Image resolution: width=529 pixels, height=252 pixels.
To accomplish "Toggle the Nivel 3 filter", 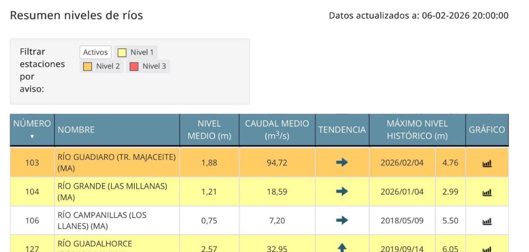I will coord(148,66).
